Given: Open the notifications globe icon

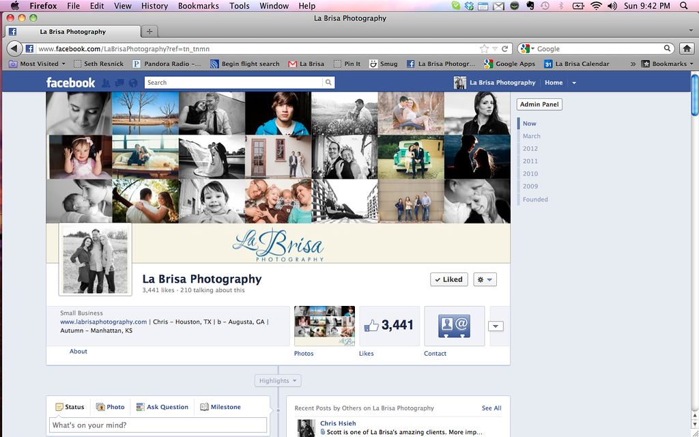Looking at the screenshot, I should coord(133,83).
